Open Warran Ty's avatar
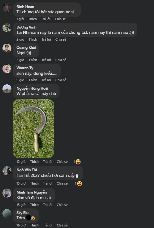Viewport: 154px width, 228px height. click(x=7, y=69)
